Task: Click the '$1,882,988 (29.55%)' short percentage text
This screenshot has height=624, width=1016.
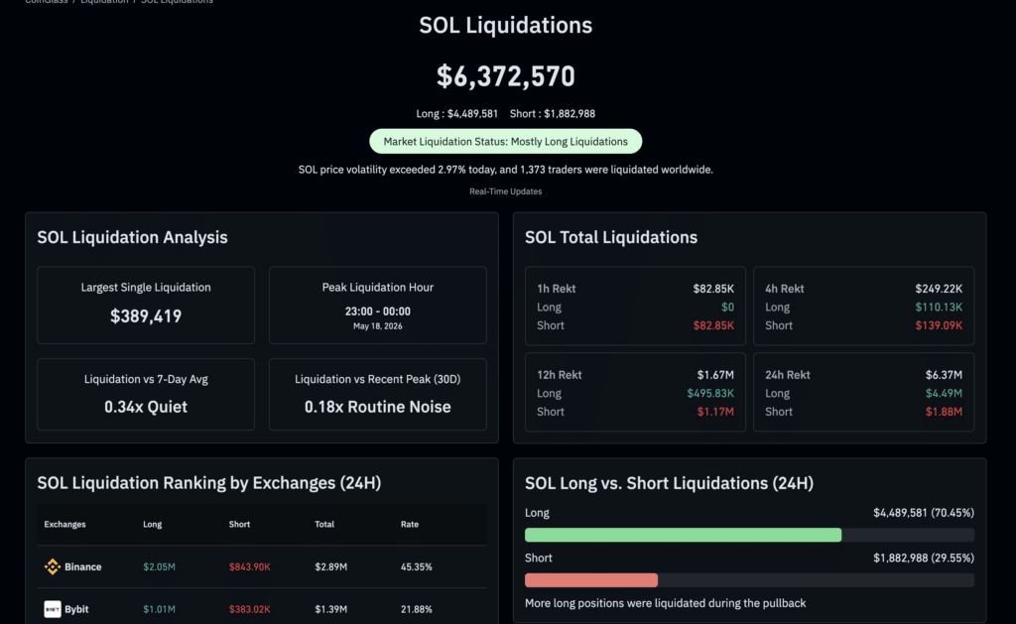Action: 924,558
